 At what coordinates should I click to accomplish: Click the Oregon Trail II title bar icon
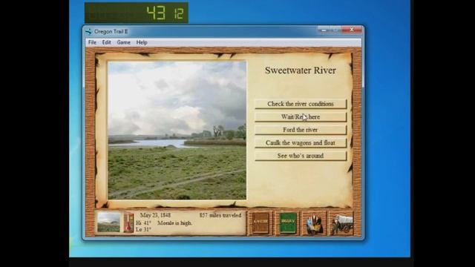[x=88, y=31]
